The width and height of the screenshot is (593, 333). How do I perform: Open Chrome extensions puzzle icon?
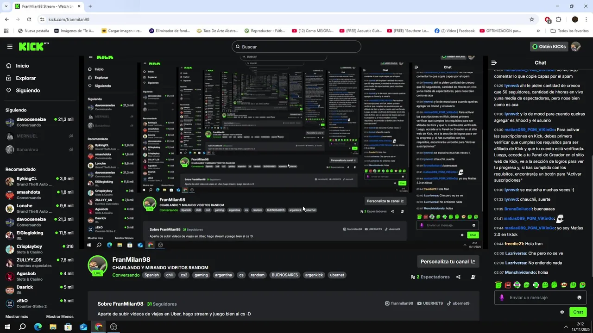pyautogui.click(x=558, y=19)
